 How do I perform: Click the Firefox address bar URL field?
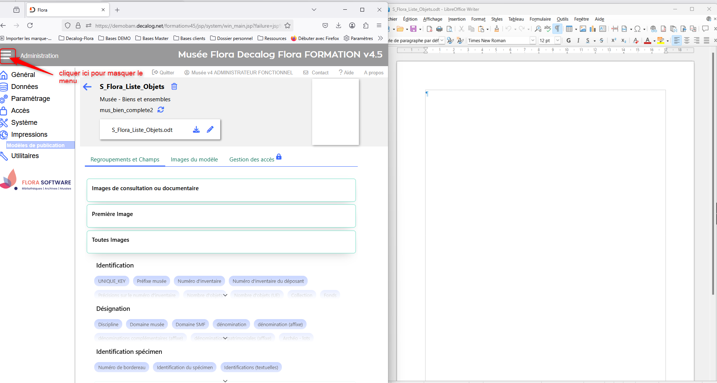[187, 26]
